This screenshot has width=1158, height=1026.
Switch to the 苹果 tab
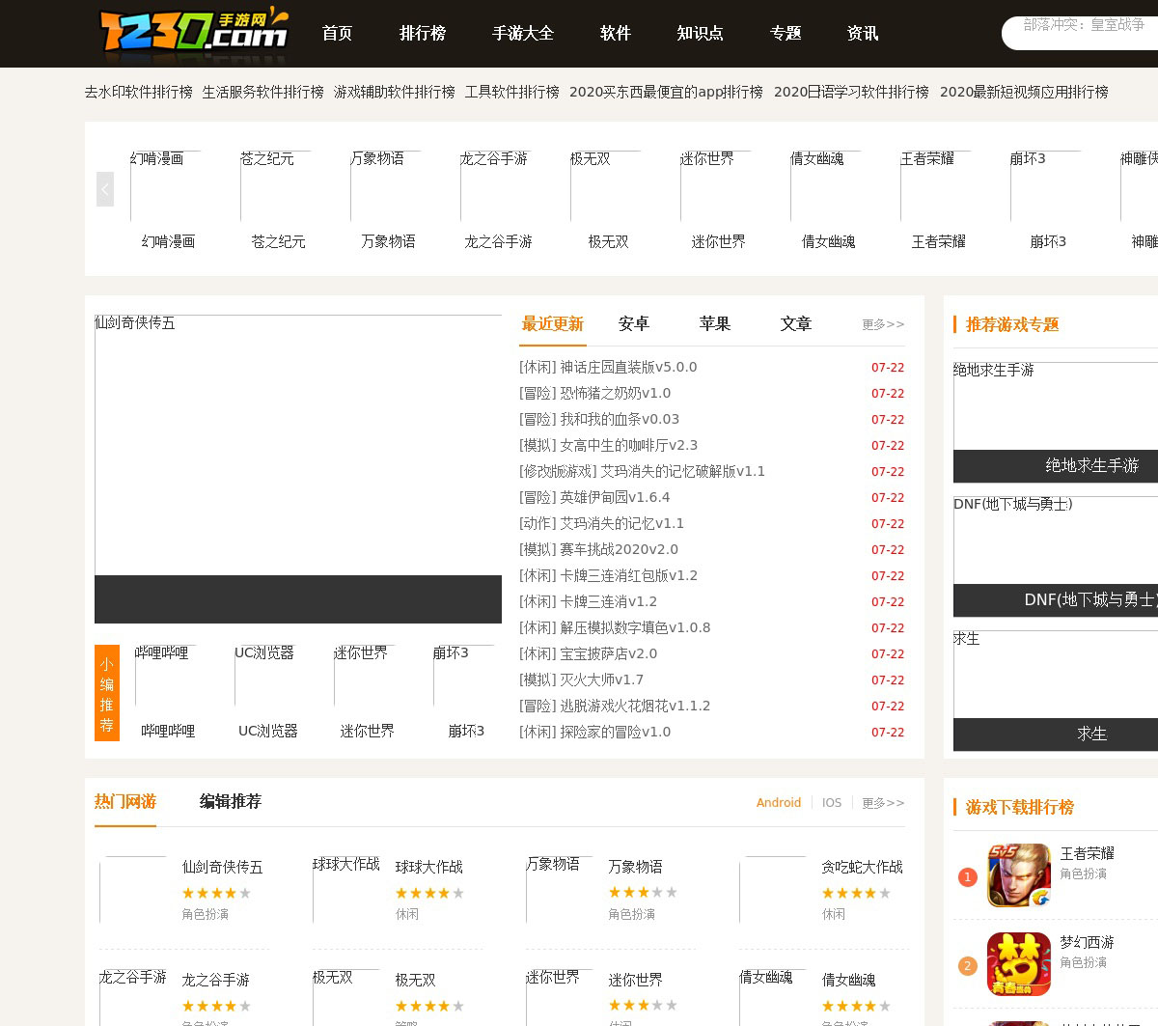point(714,324)
